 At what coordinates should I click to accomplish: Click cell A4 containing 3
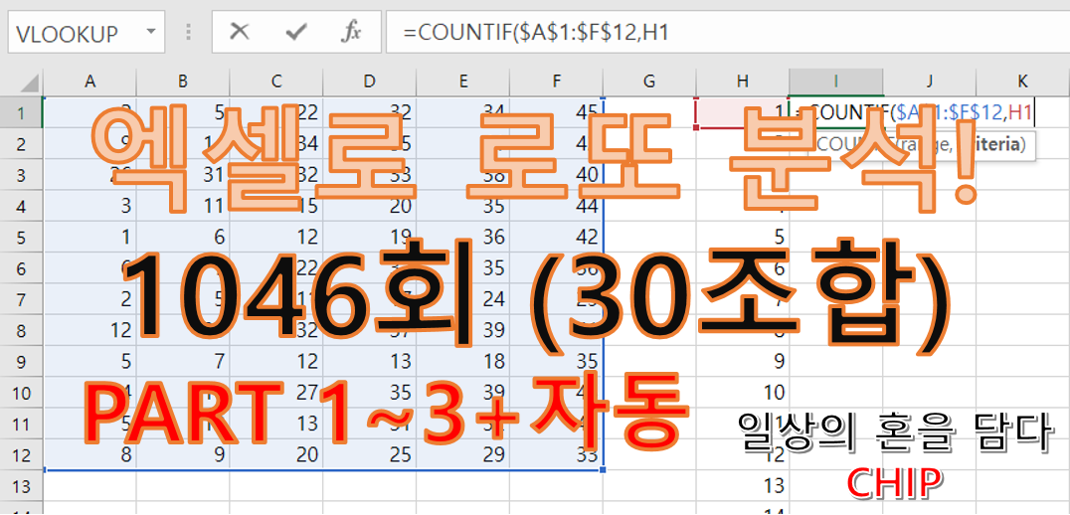click(x=89, y=206)
